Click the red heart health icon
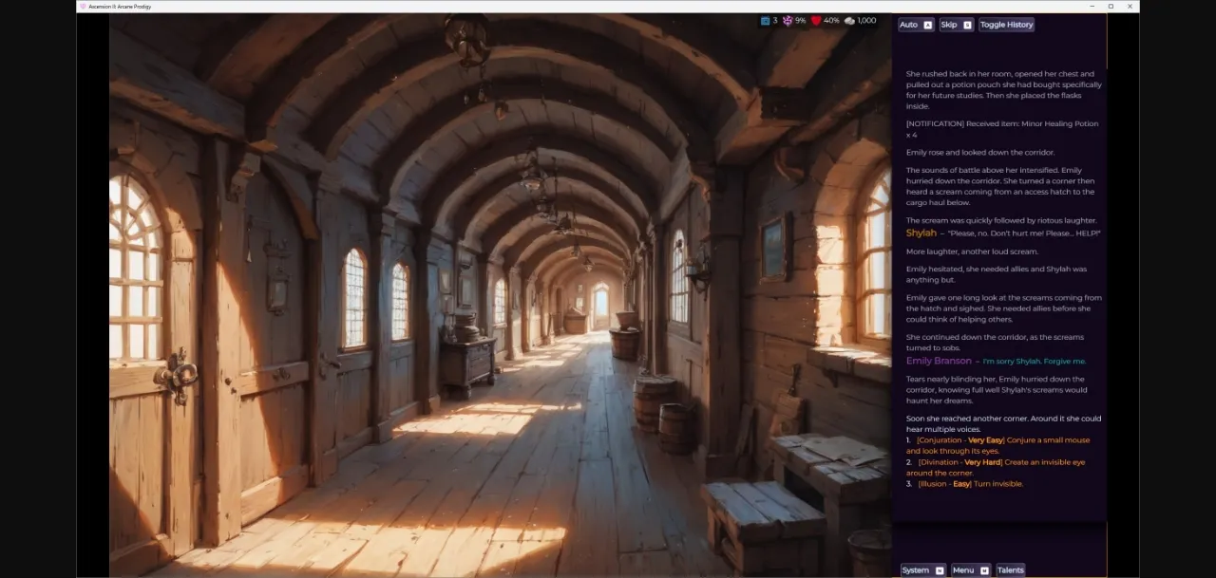The image size is (1216, 578). pos(816,21)
